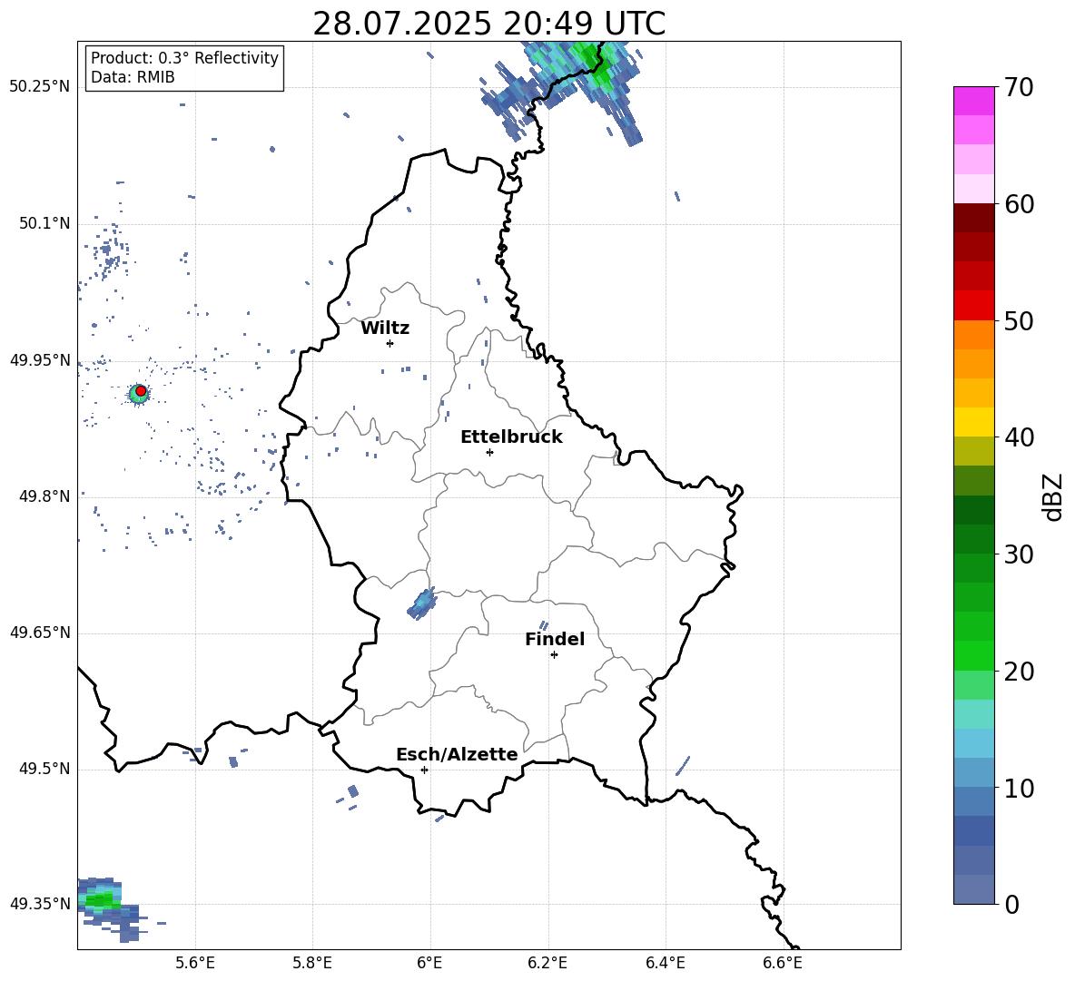Click the dBZ colorbar axis label
The image size is (1075, 981).
point(1053,496)
